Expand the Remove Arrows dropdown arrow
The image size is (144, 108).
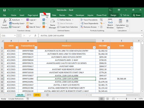click(98, 27)
